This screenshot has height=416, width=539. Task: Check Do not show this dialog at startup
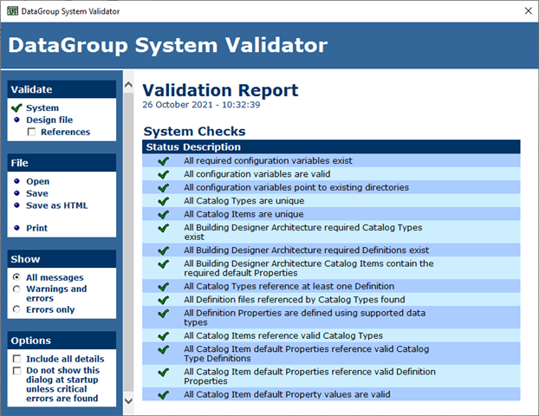pos(16,371)
